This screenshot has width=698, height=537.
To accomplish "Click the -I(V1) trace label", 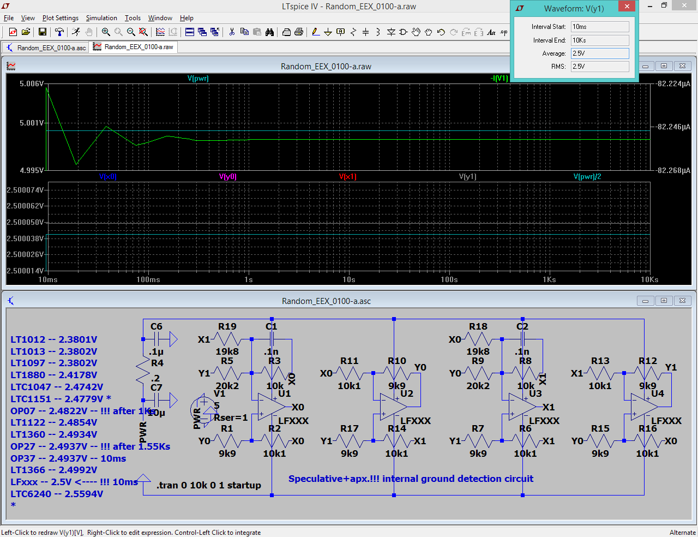I will tap(499, 78).
